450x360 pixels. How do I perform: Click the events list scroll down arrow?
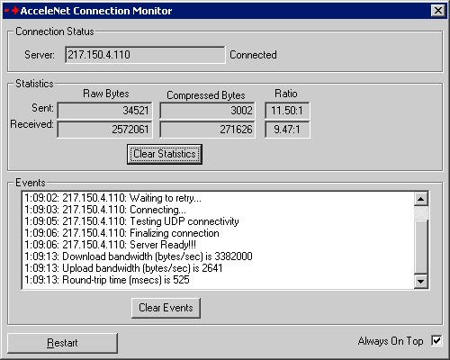click(420, 282)
